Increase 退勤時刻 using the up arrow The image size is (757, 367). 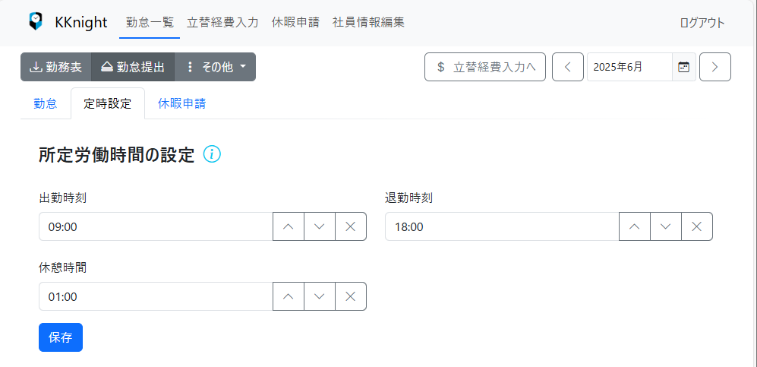pos(635,226)
